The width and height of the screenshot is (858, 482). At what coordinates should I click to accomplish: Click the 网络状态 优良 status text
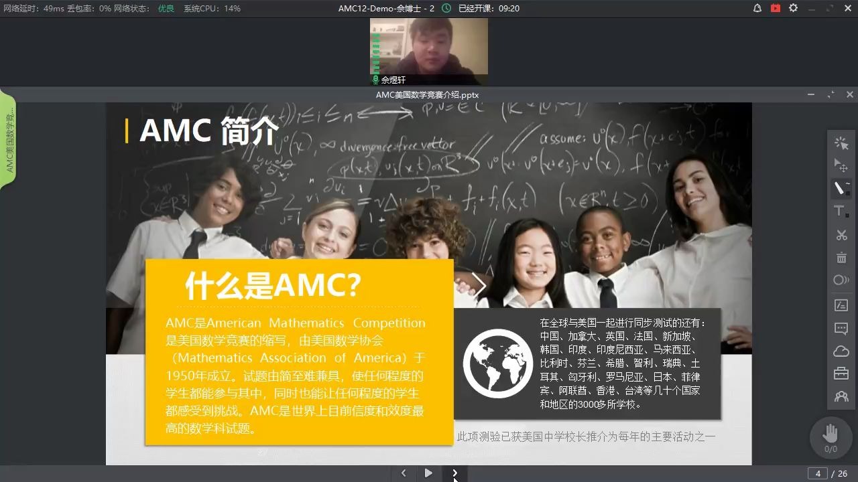coord(145,9)
